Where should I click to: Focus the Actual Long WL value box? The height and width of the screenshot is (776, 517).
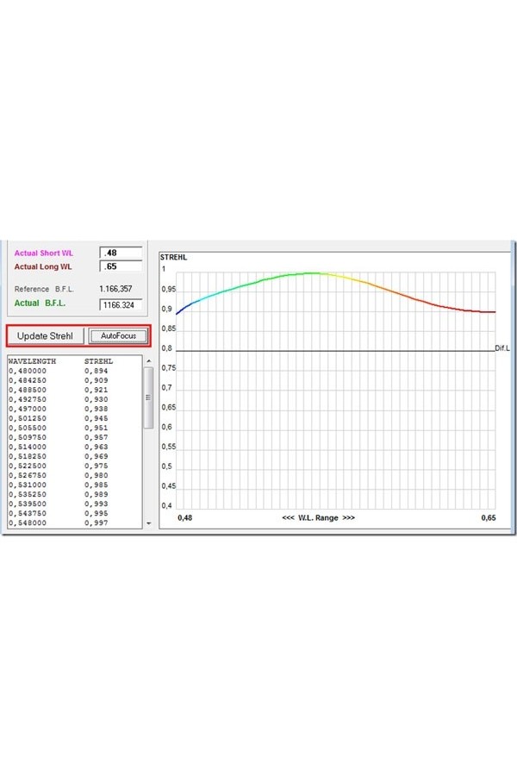point(120,266)
